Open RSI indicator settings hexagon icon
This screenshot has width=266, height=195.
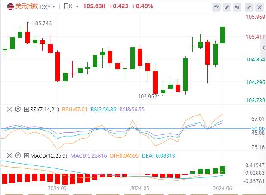tap(18, 109)
